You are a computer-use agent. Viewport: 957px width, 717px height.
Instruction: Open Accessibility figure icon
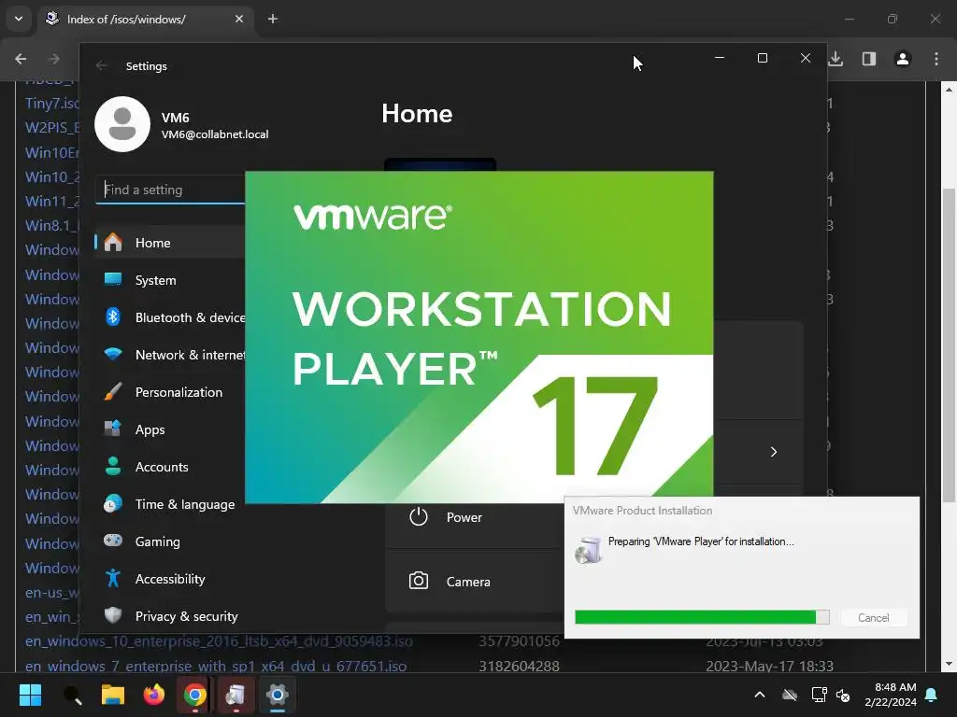[x=113, y=578]
